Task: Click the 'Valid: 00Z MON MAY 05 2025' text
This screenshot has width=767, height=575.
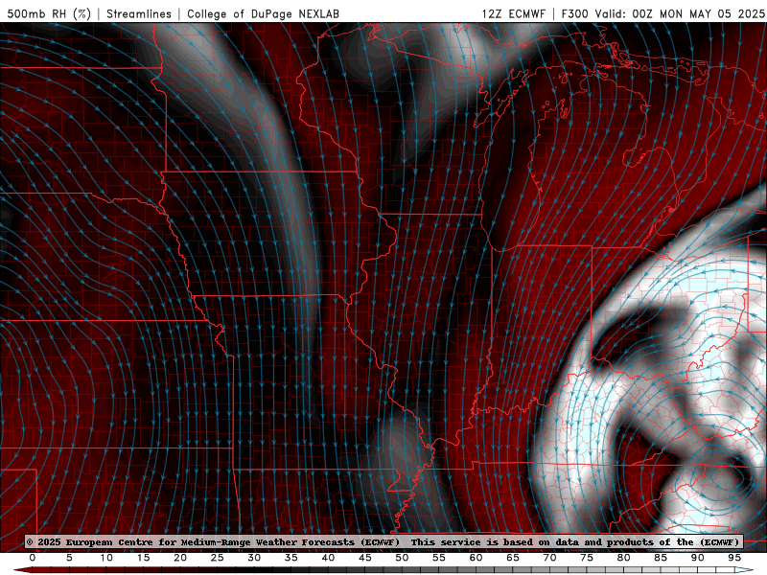Action: [680, 13]
